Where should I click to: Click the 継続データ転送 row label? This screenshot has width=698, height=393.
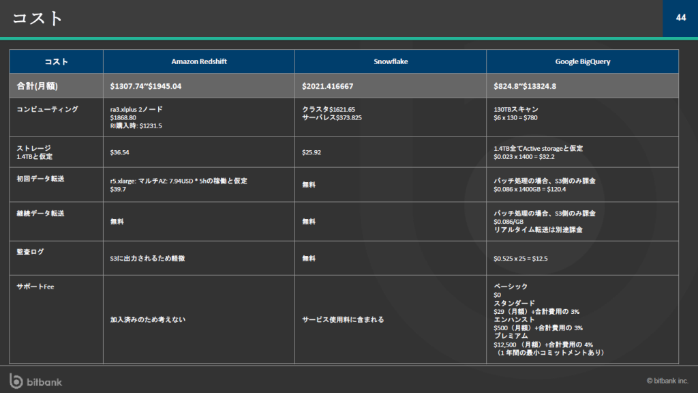[x=40, y=214]
